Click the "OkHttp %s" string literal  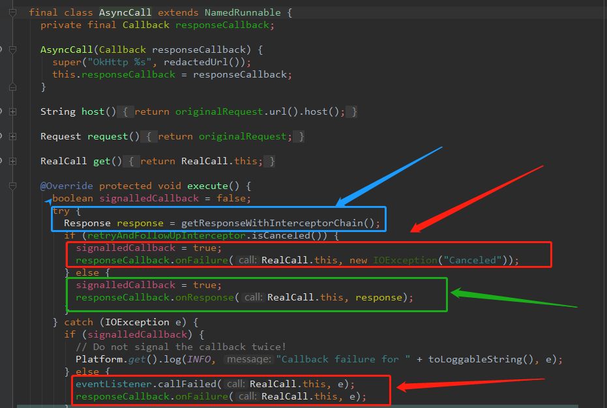119,63
